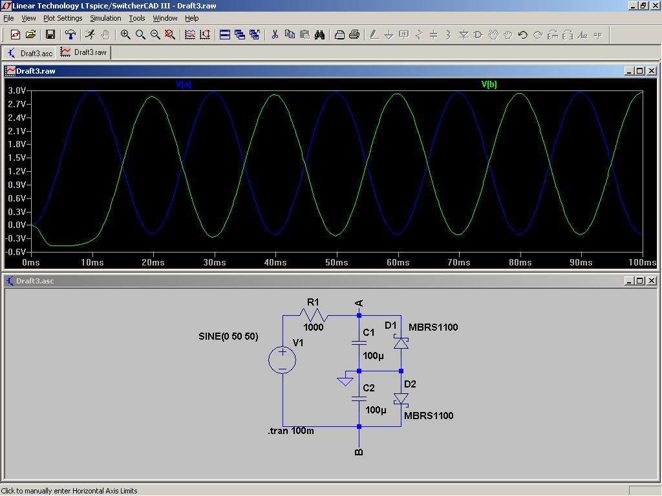Open Find with the binoculars icon
The image size is (662, 496).
click(x=319, y=35)
